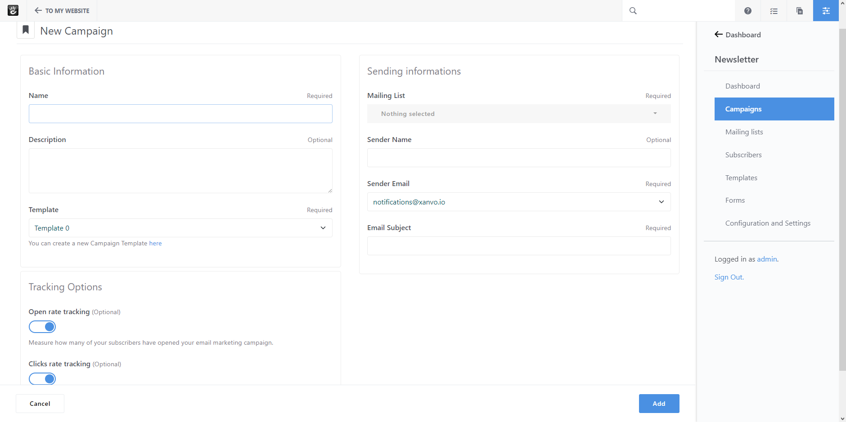846x422 pixels.
Task: Open the pages/sitemap icon in toolbar
Action: tap(800, 11)
